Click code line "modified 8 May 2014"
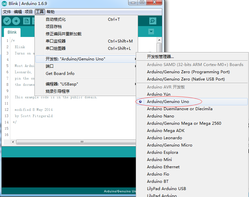 click(34, 110)
